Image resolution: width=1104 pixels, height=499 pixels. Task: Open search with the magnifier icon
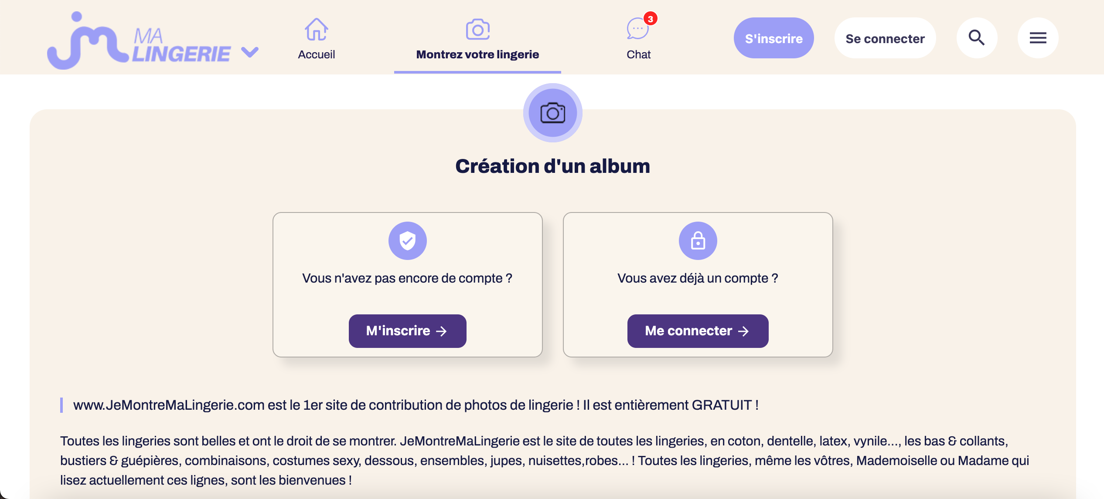point(977,38)
